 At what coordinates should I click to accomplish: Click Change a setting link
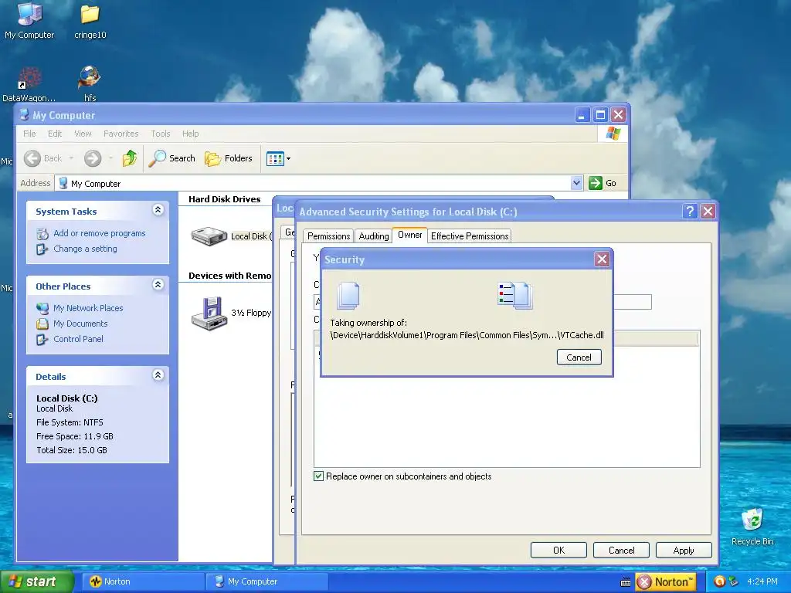click(85, 249)
